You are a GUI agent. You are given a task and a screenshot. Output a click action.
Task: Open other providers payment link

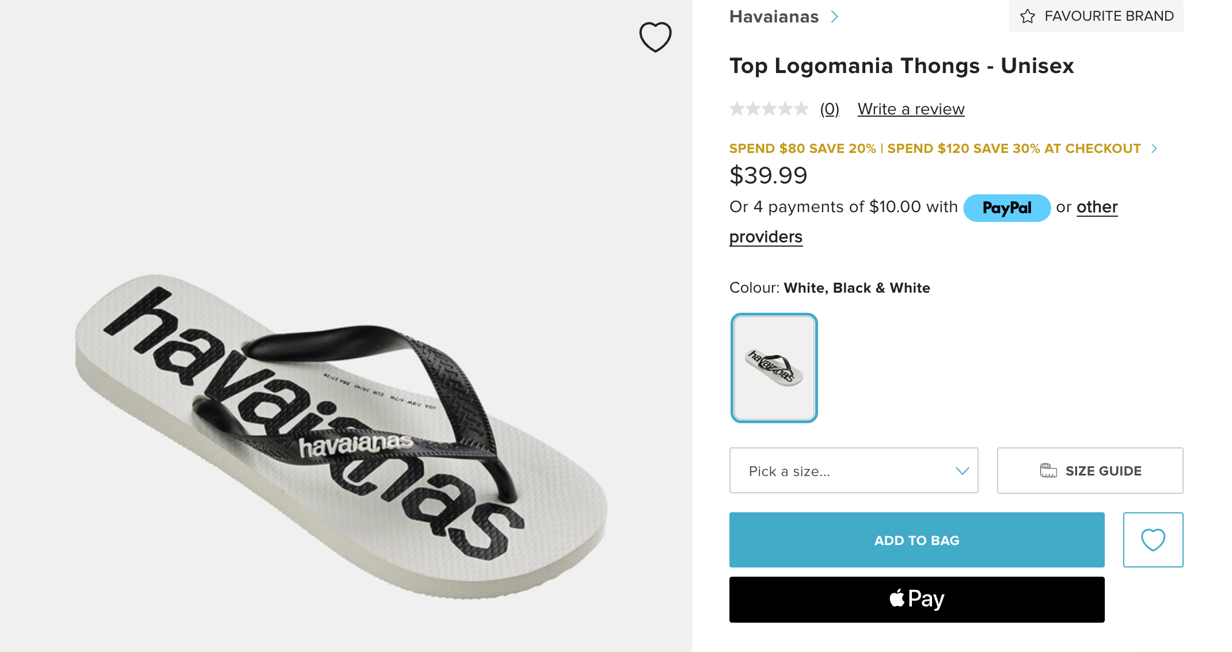(1097, 207)
